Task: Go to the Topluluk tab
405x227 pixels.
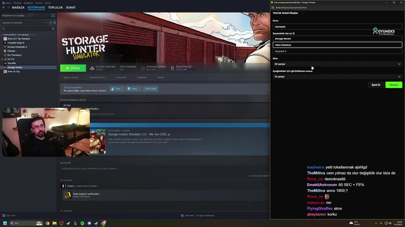Action: coord(55,8)
